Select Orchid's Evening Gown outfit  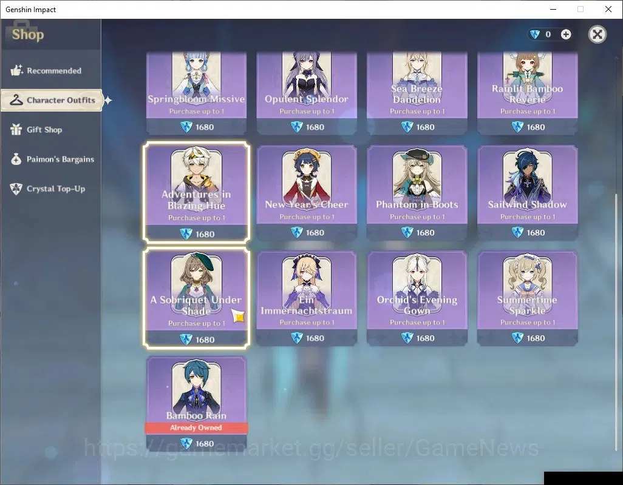[x=417, y=298]
